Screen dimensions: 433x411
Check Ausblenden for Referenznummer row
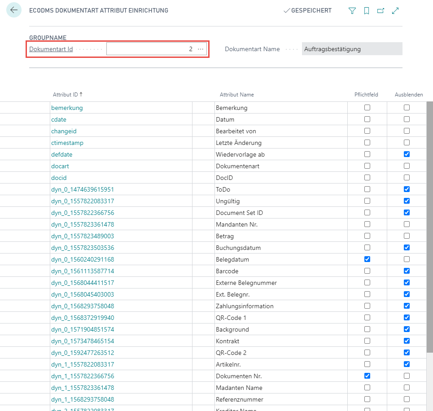(x=407, y=399)
